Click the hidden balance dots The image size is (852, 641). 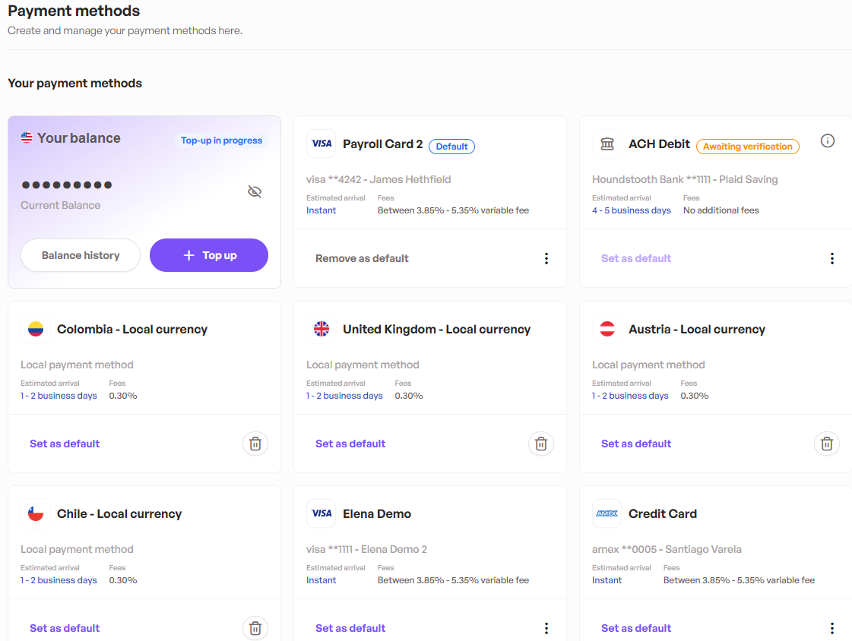pos(67,185)
